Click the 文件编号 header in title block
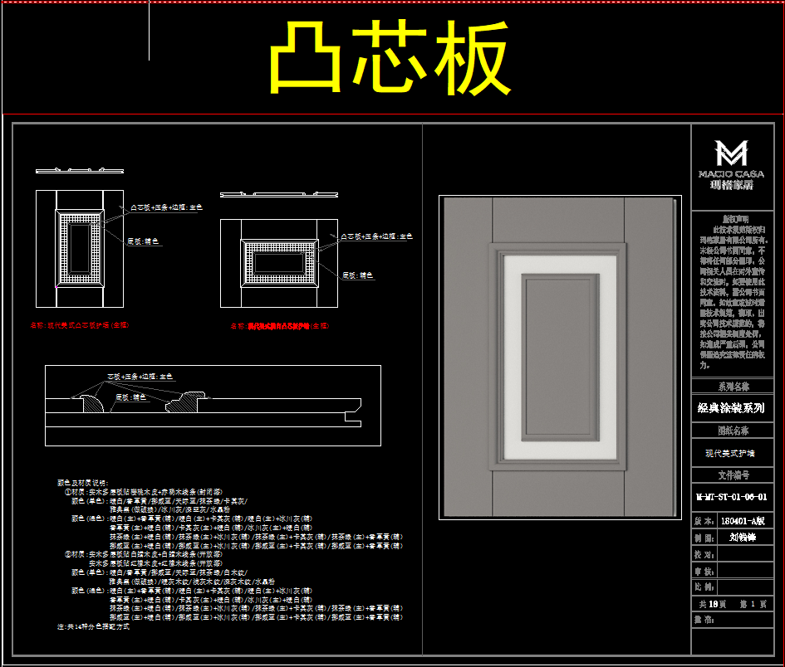The width and height of the screenshot is (785, 667). point(731,475)
